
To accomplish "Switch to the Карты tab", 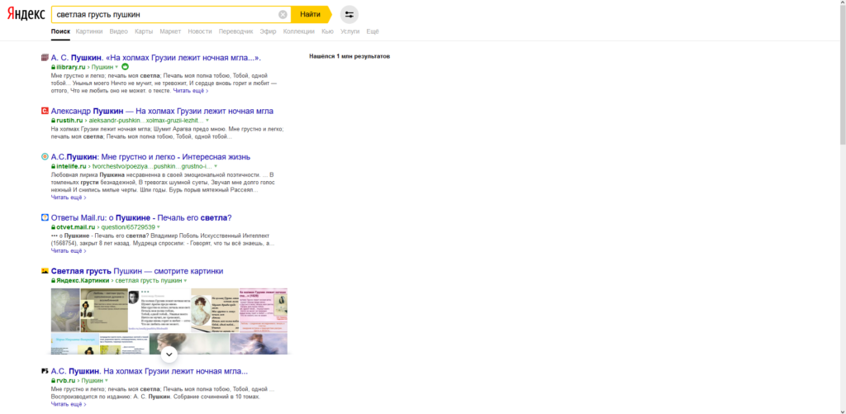I will (144, 31).
